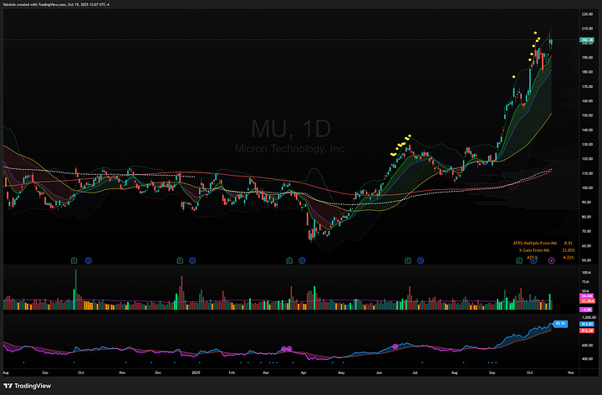This screenshot has width=602, height=395.
Task: Click the 50.00 price axis label
Action: point(587,260)
